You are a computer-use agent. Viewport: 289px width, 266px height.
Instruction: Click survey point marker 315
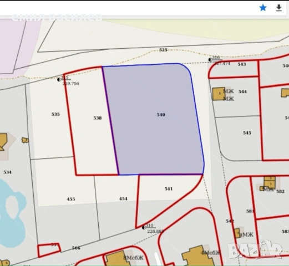pos(59,80)
